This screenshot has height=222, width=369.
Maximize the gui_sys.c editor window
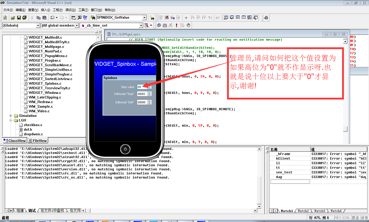pos(335,34)
